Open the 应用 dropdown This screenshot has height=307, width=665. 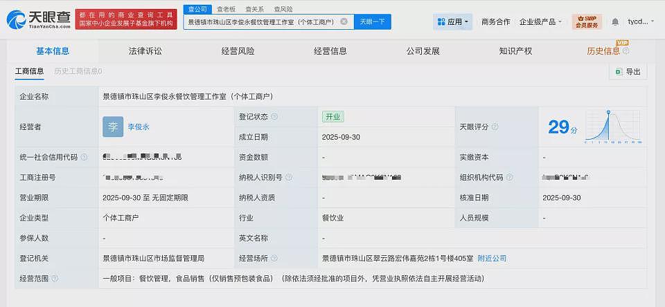tap(452, 21)
